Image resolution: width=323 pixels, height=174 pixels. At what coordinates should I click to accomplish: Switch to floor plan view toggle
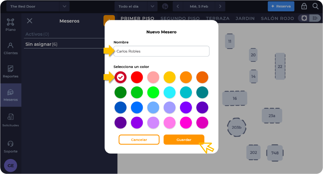point(304,18)
